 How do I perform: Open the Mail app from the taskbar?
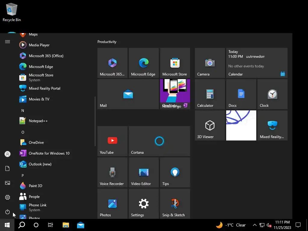[81, 225]
